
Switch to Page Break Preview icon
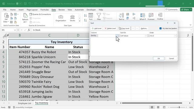[x=164, y=107]
